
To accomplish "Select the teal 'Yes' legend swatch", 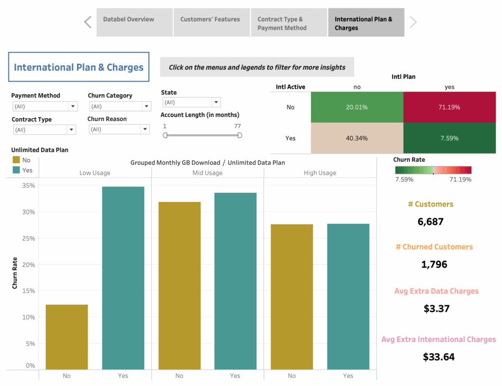I will point(16,170).
